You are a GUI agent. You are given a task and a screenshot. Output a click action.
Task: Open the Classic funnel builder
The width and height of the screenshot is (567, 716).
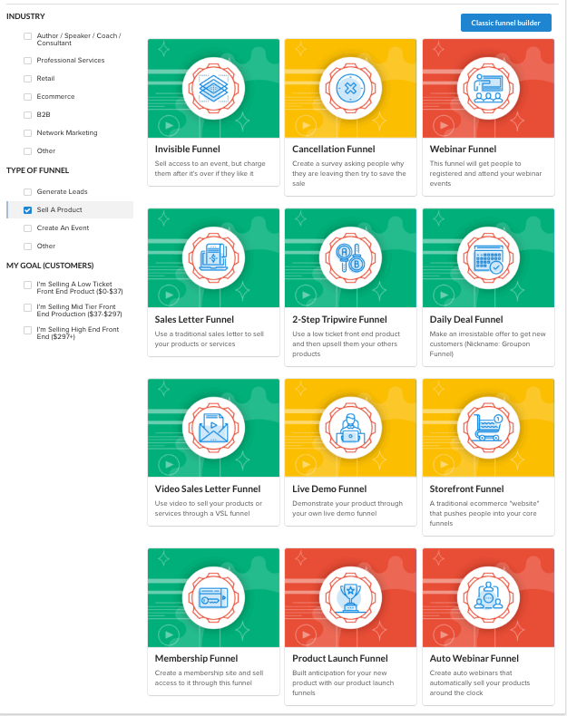506,23
